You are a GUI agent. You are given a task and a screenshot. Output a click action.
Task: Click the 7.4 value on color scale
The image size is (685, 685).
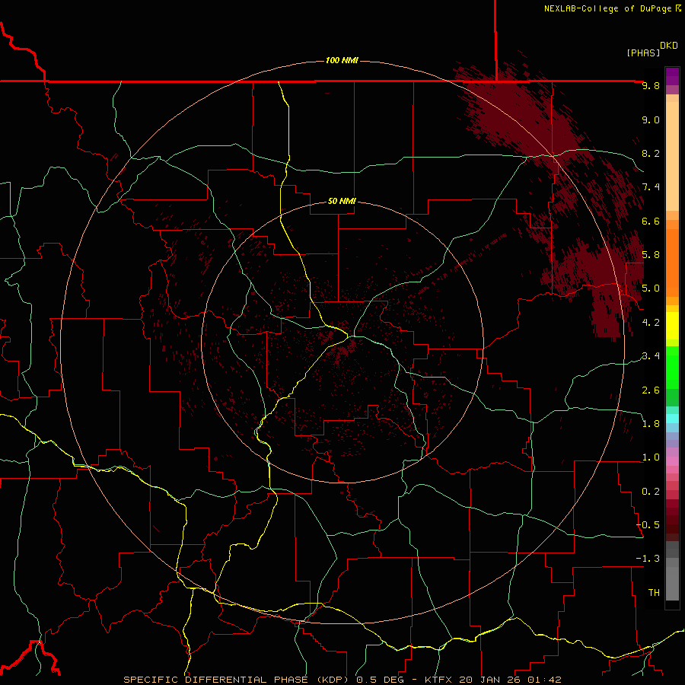[651, 187]
